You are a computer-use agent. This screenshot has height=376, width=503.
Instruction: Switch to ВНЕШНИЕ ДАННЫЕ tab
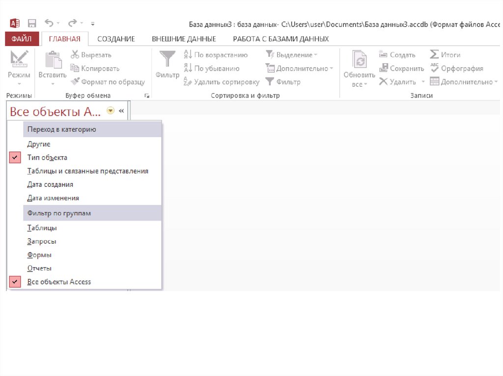click(184, 39)
